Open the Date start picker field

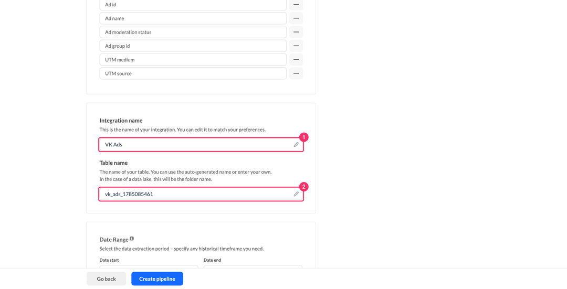[x=149, y=266]
